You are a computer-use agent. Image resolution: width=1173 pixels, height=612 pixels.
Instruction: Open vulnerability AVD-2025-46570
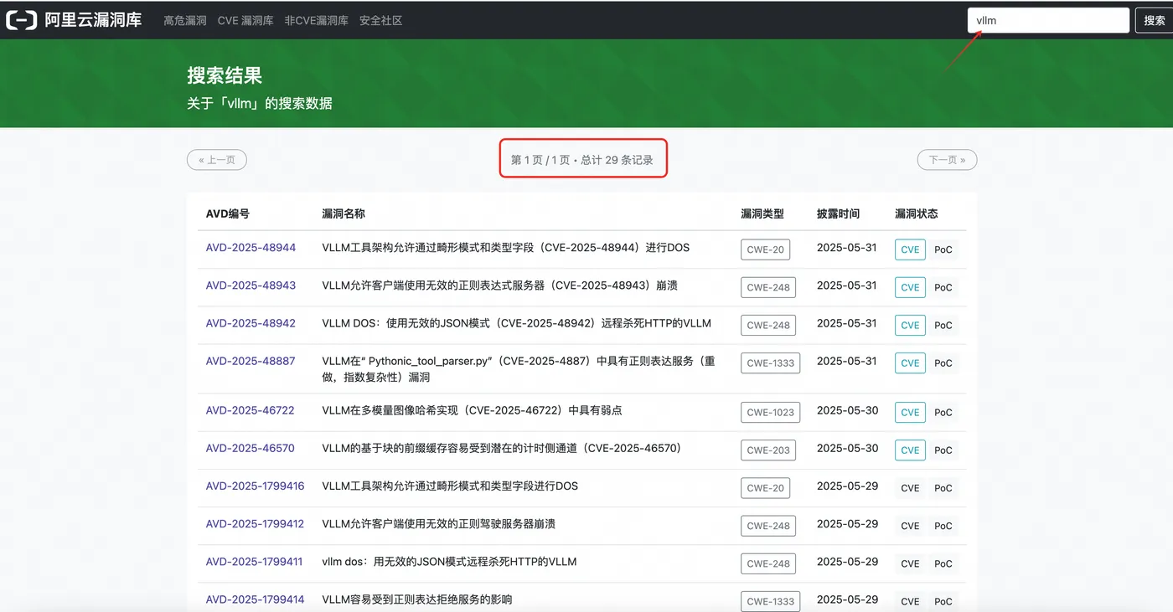click(x=251, y=448)
